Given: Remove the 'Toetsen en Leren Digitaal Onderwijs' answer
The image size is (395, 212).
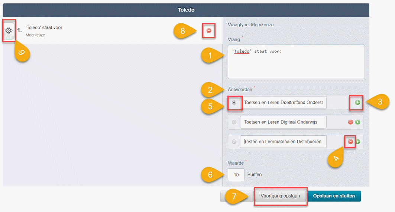Looking at the screenshot, I should coord(350,122).
